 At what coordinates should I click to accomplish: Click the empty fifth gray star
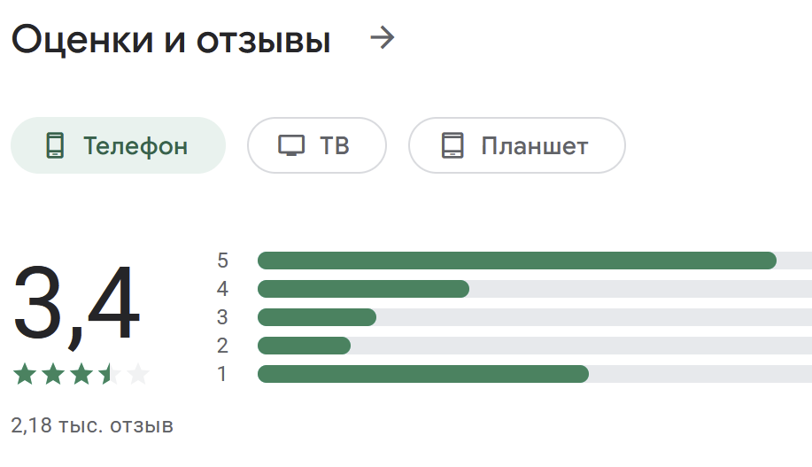click(138, 374)
